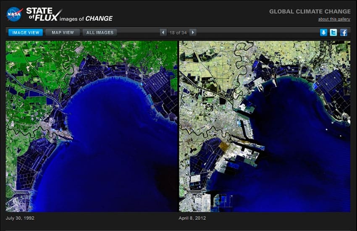This screenshot has height=231, width=357.
Task: Click the NASA logo
Action: (14, 14)
